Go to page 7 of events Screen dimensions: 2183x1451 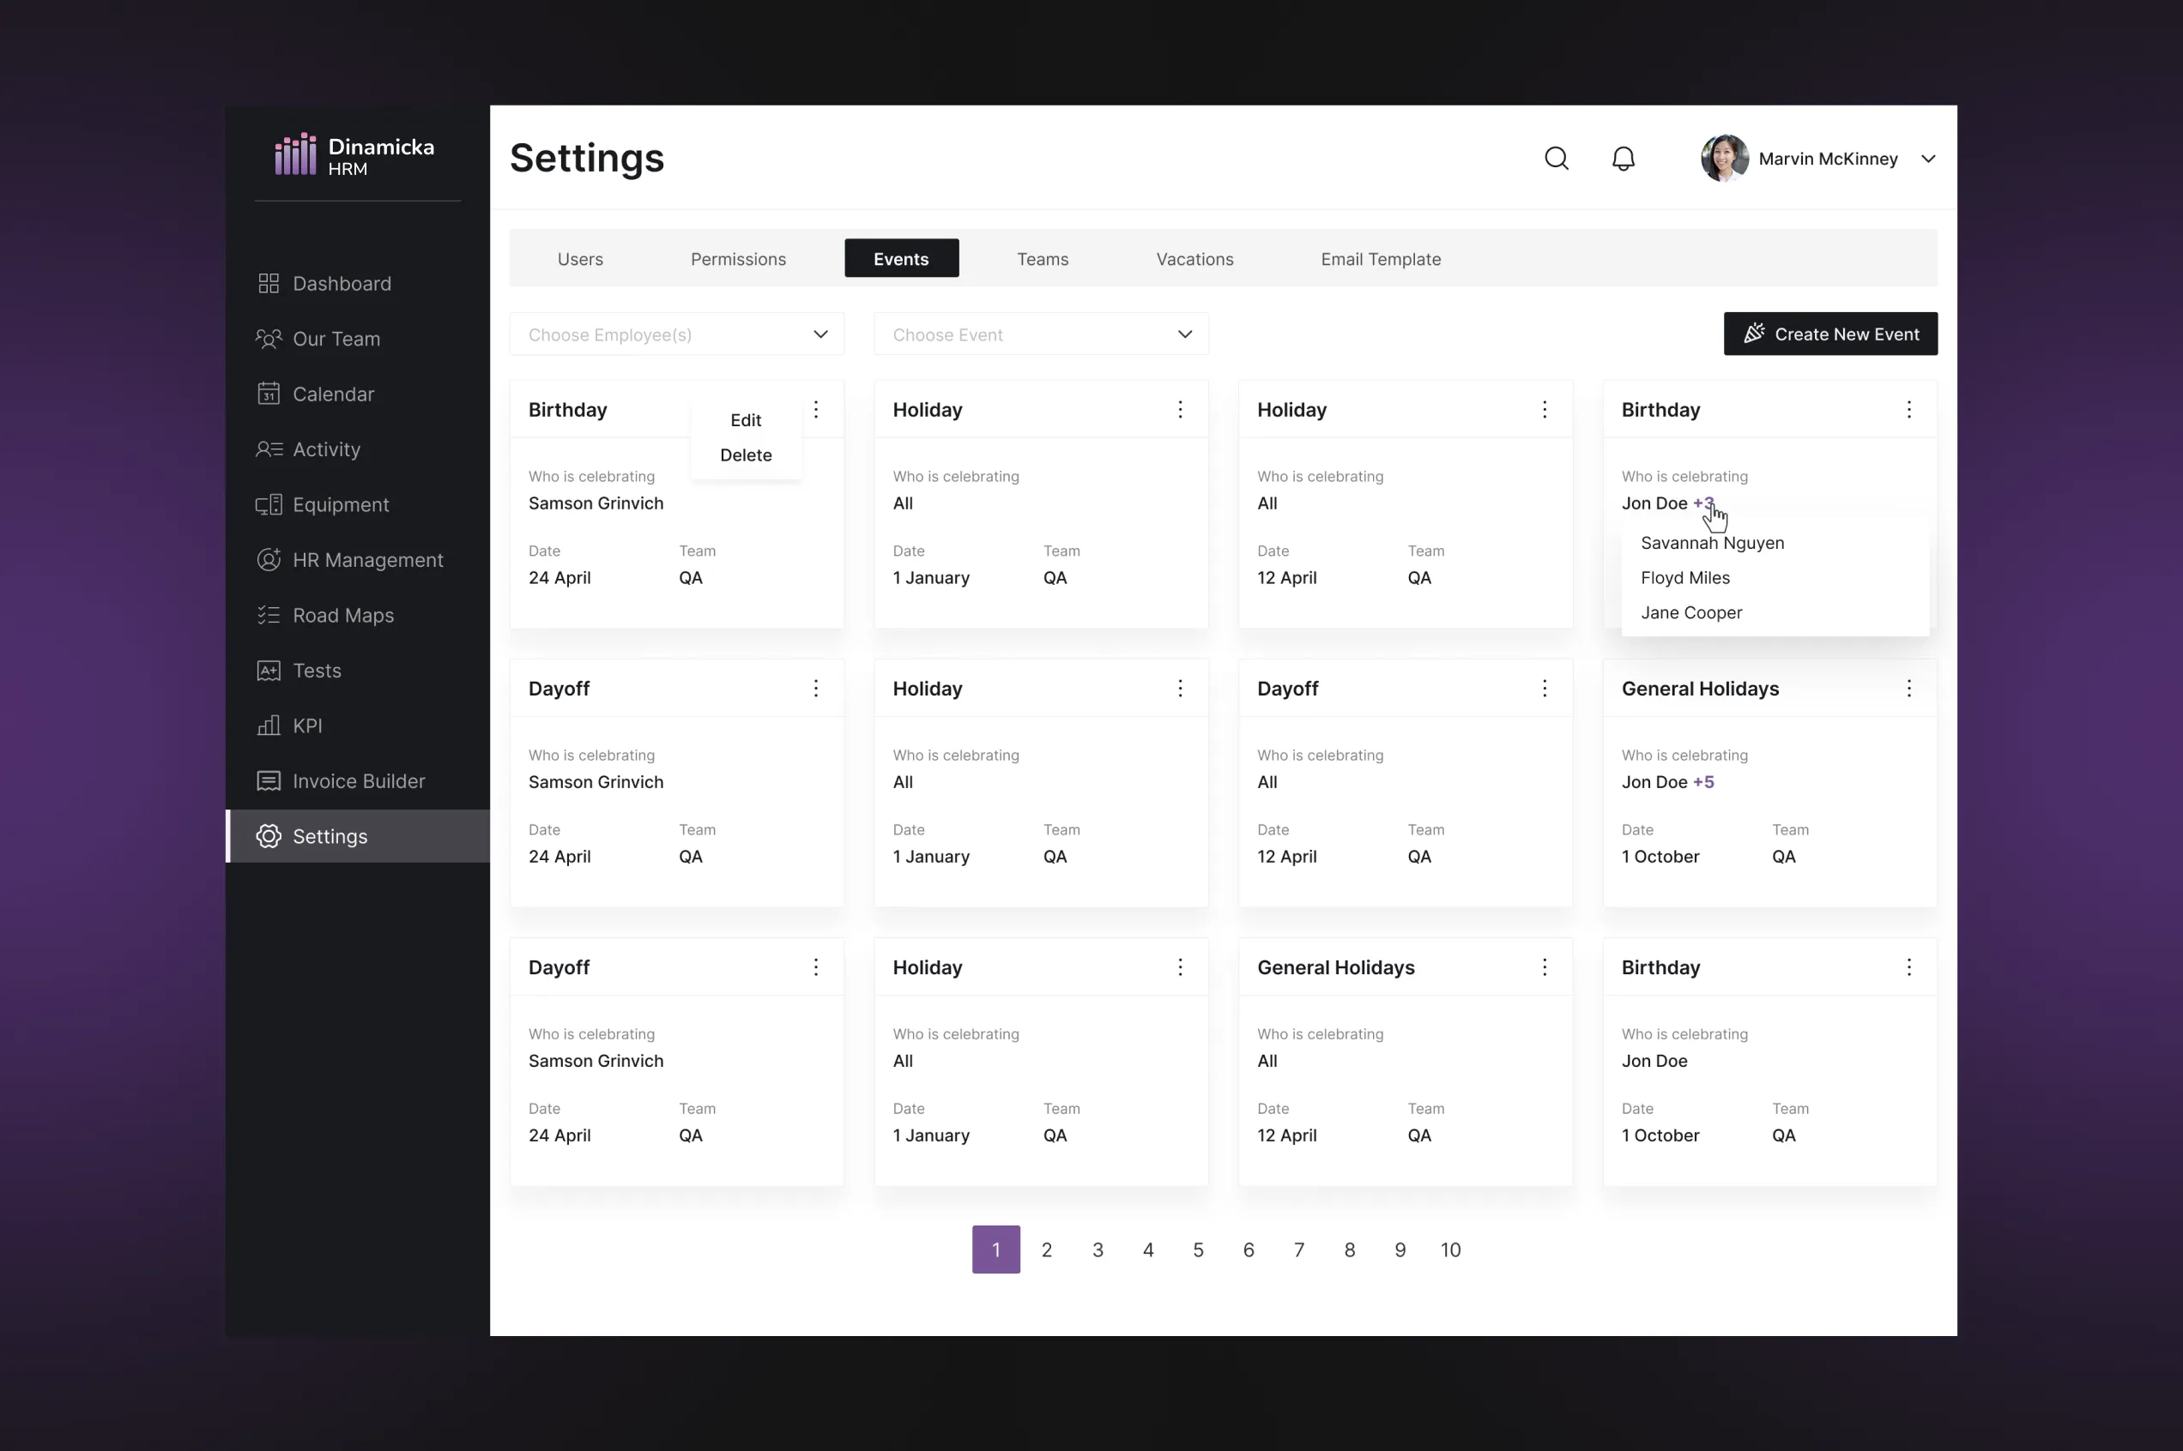1299,1250
